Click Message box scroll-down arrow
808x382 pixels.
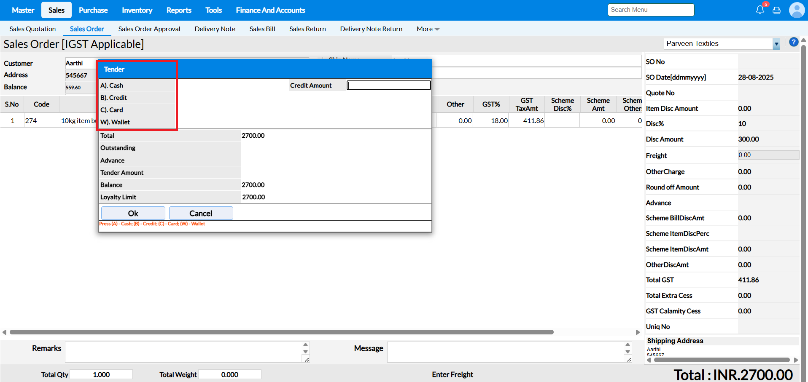tap(628, 352)
